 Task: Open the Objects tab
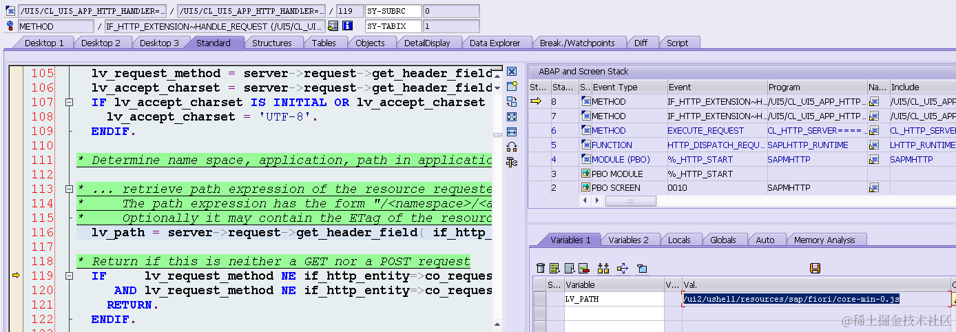pyautogui.click(x=370, y=43)
